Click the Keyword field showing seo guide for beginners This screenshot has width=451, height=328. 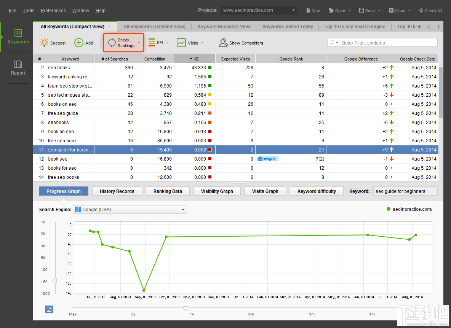point(405,191)
